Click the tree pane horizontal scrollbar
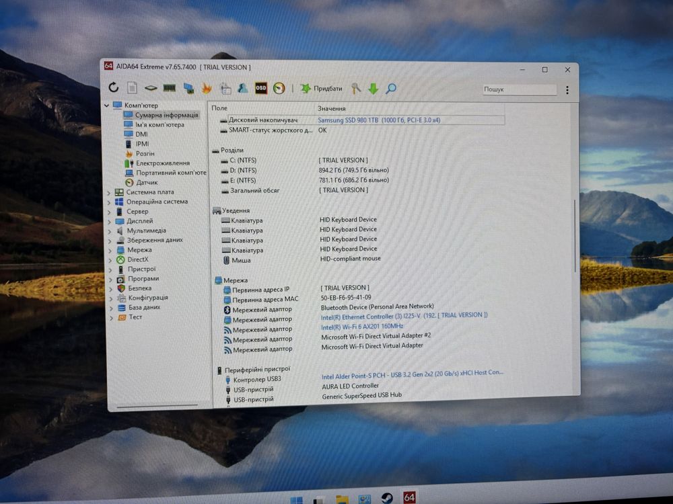Image resolution: width=673 pixels, height=504 pixels. pyautogui.click(x=157, y=405)
